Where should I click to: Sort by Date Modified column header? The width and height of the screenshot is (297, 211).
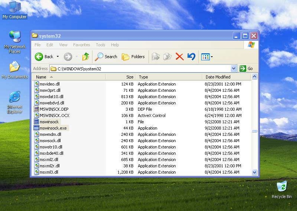[x=226, y=77]
